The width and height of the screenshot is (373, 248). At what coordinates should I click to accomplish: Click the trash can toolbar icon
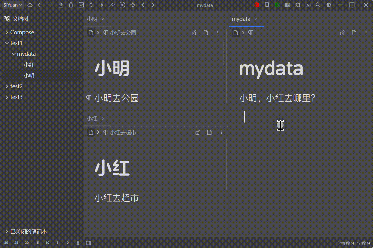pos(71,5)
